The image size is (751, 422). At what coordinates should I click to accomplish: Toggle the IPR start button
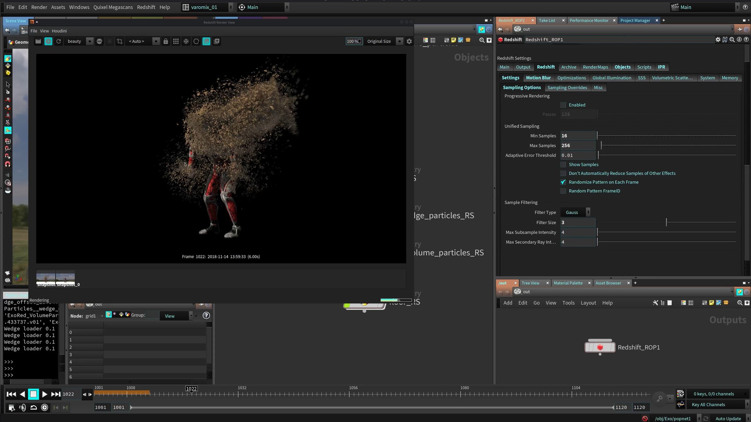(48, 41)
